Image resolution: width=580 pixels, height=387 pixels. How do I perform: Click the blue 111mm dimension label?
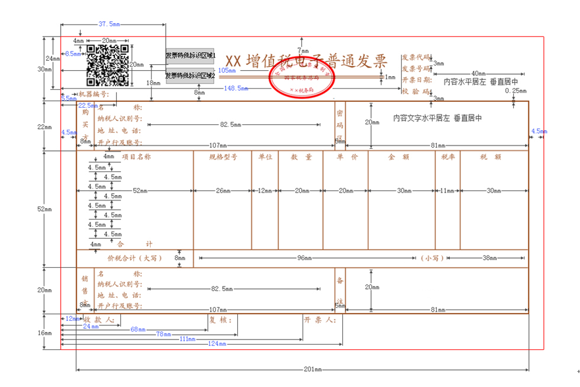(188, 339)
